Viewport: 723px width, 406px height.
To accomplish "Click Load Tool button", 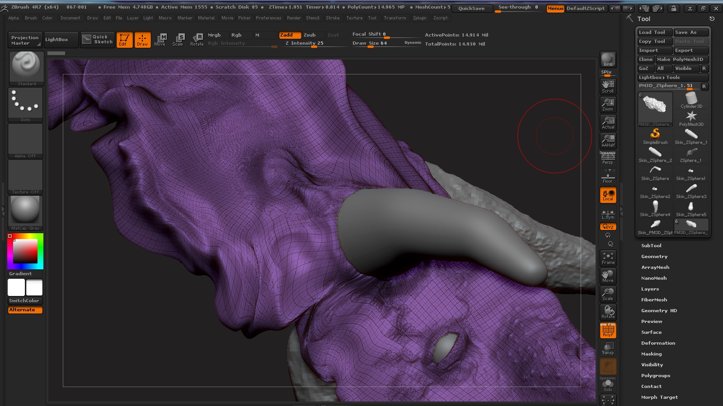I will tap(655, 32).
